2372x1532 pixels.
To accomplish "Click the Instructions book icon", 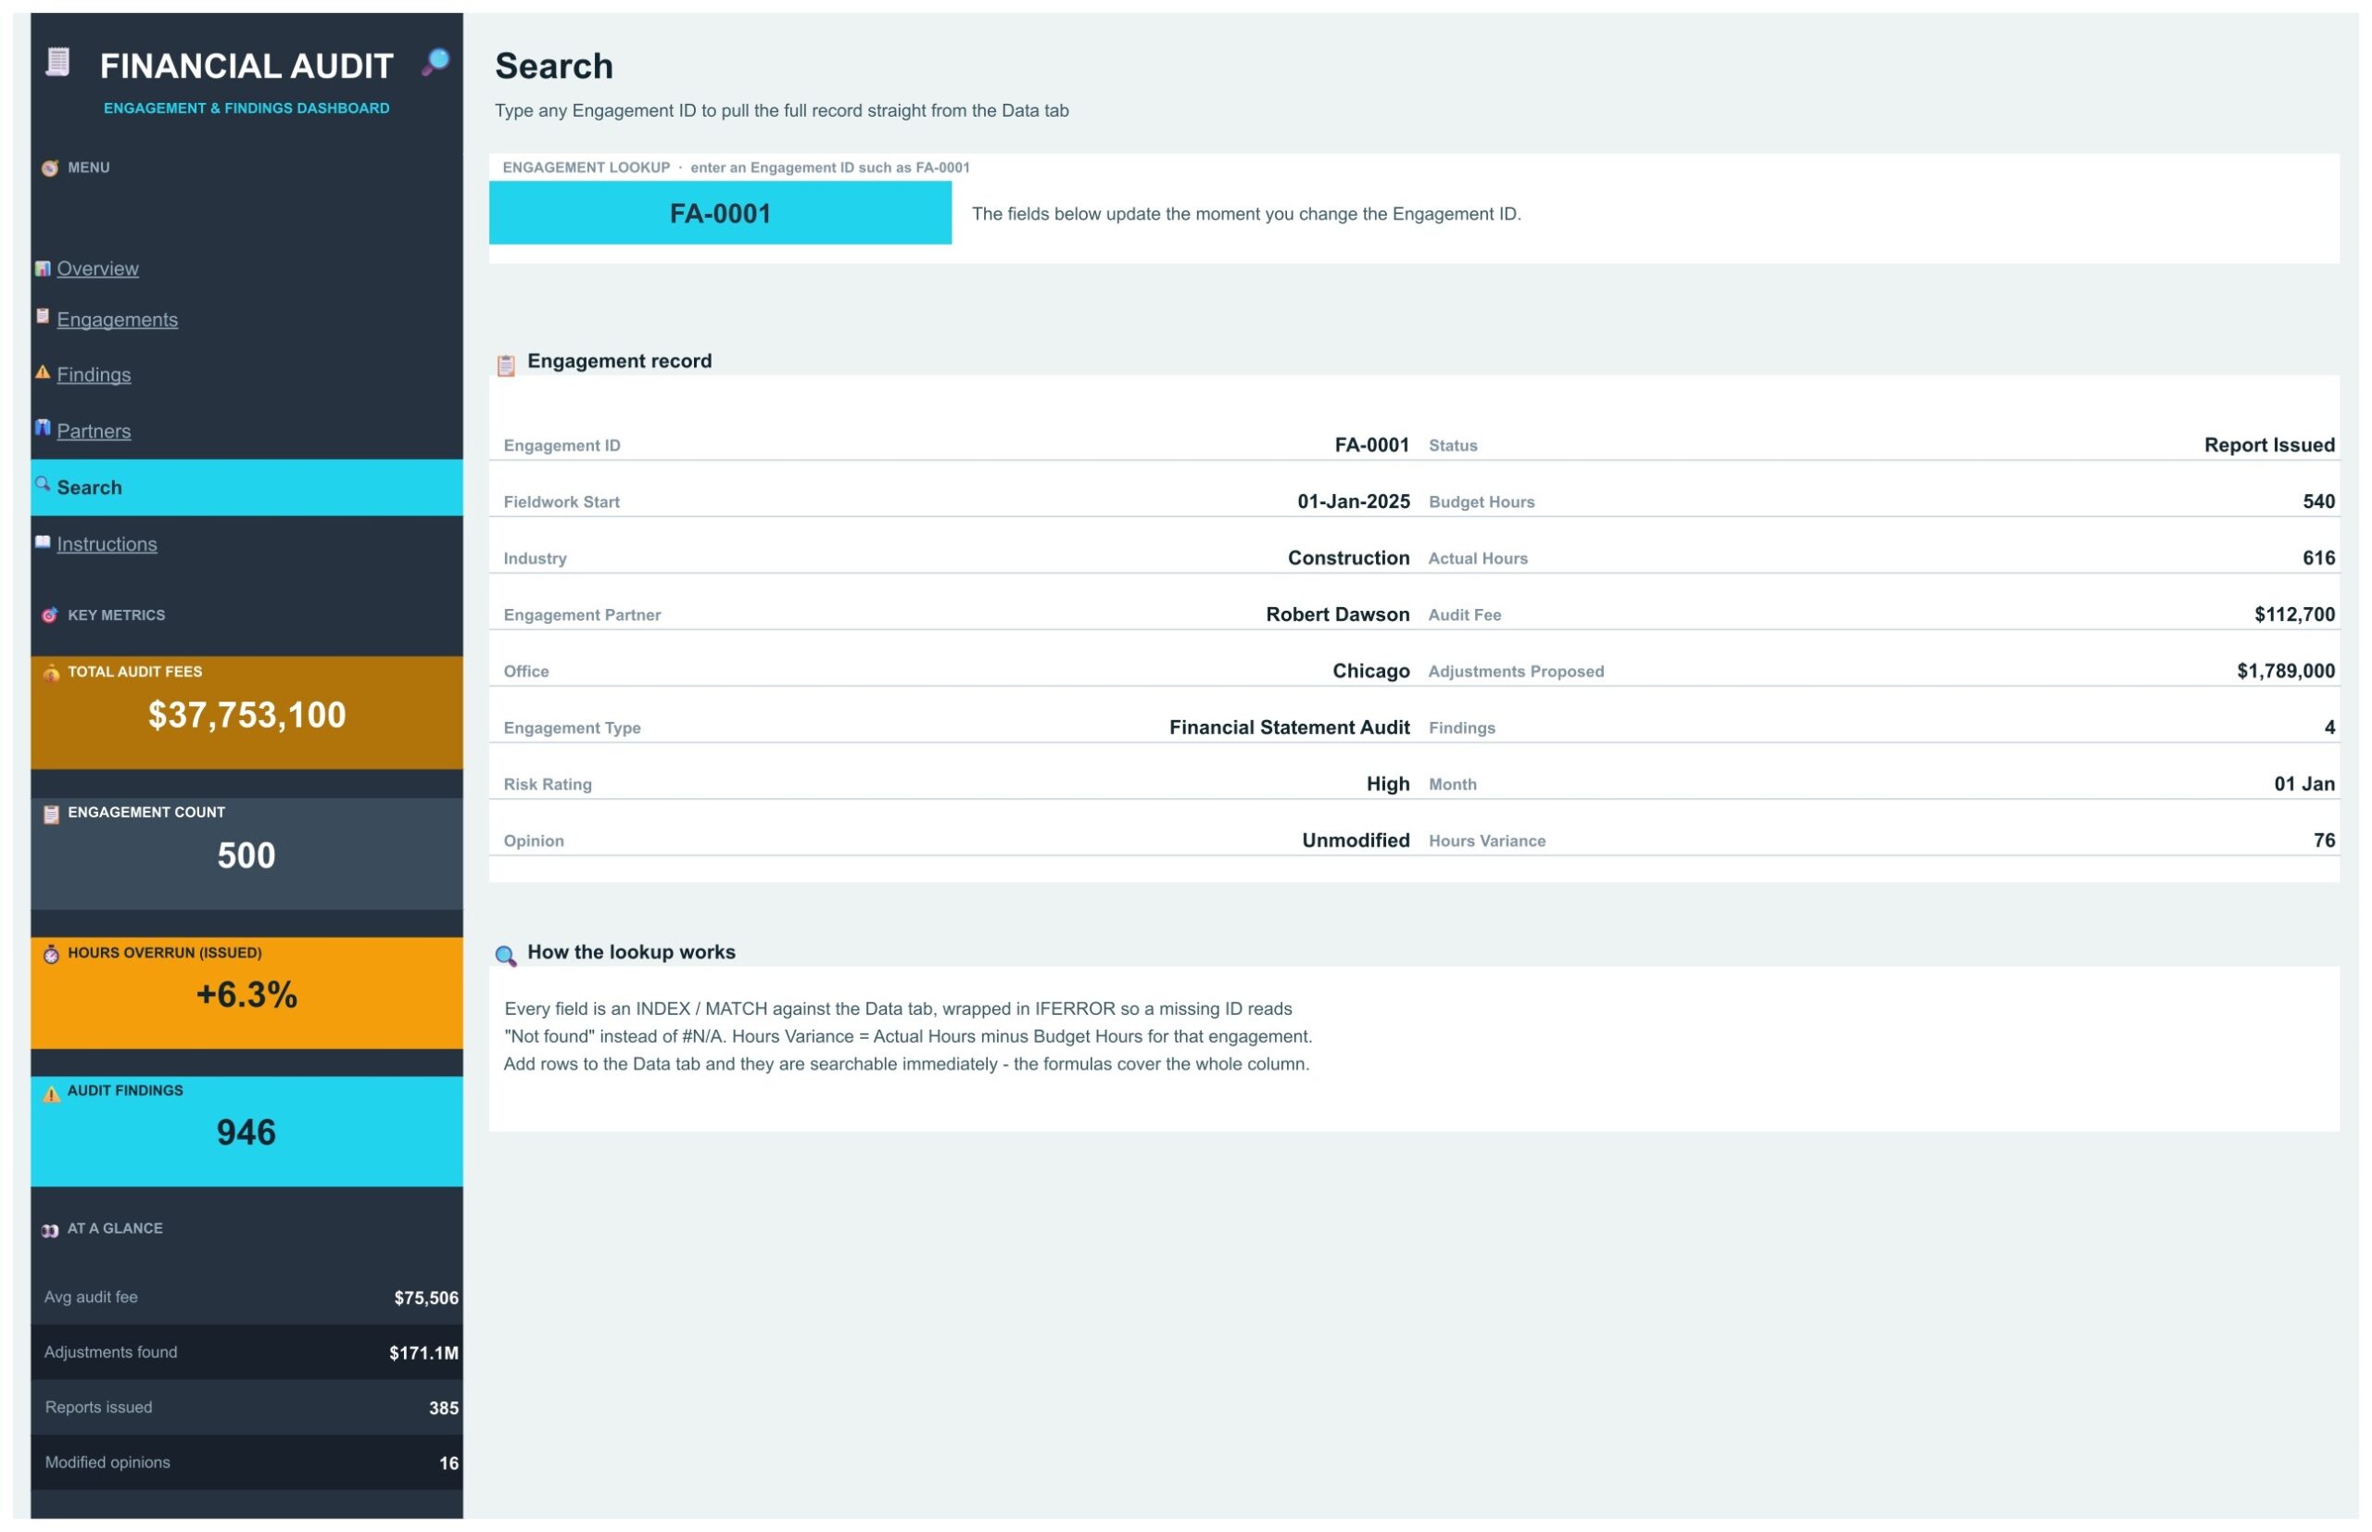I will (43, 542).
